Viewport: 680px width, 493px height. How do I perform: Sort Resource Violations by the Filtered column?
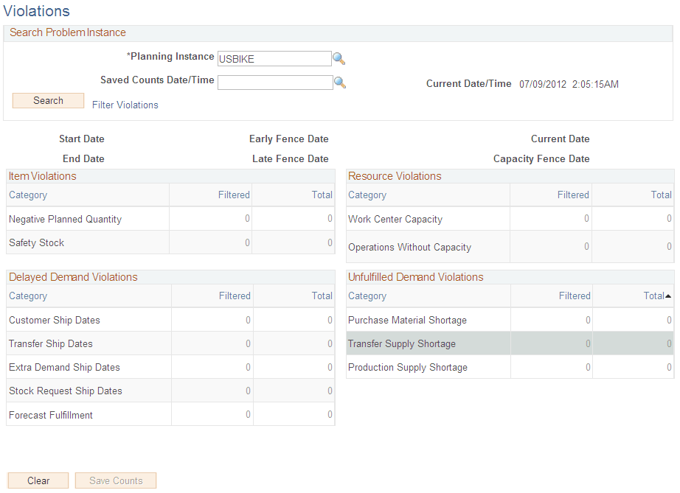point(573,195)
